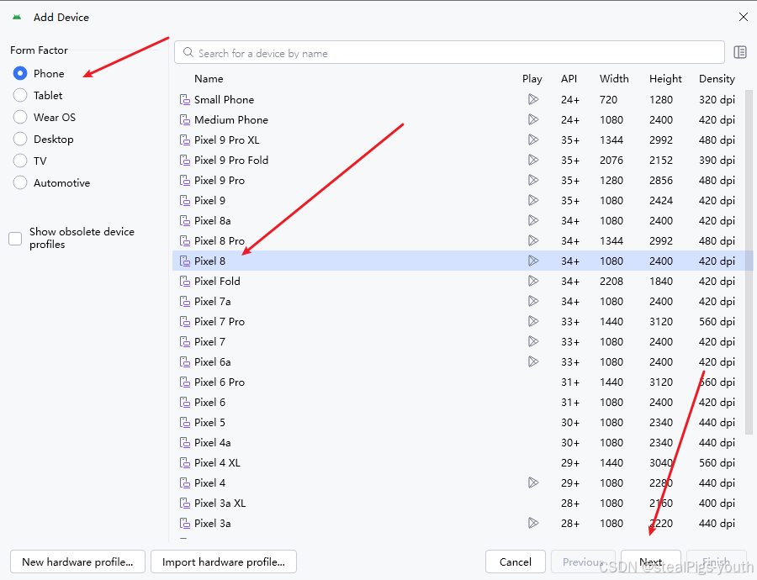Close the Add Device window
Screen dimensions: 757x580
coord(744,18)
